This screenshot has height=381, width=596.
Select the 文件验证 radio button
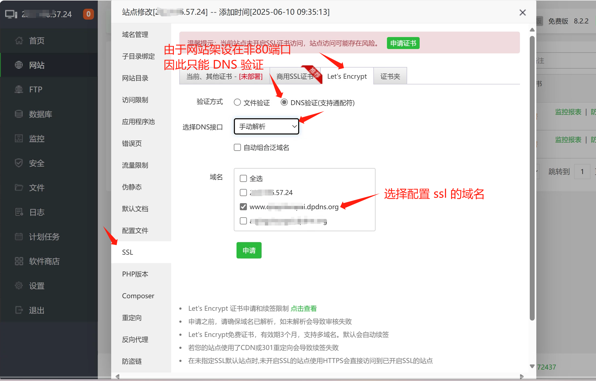click(237, 102)
